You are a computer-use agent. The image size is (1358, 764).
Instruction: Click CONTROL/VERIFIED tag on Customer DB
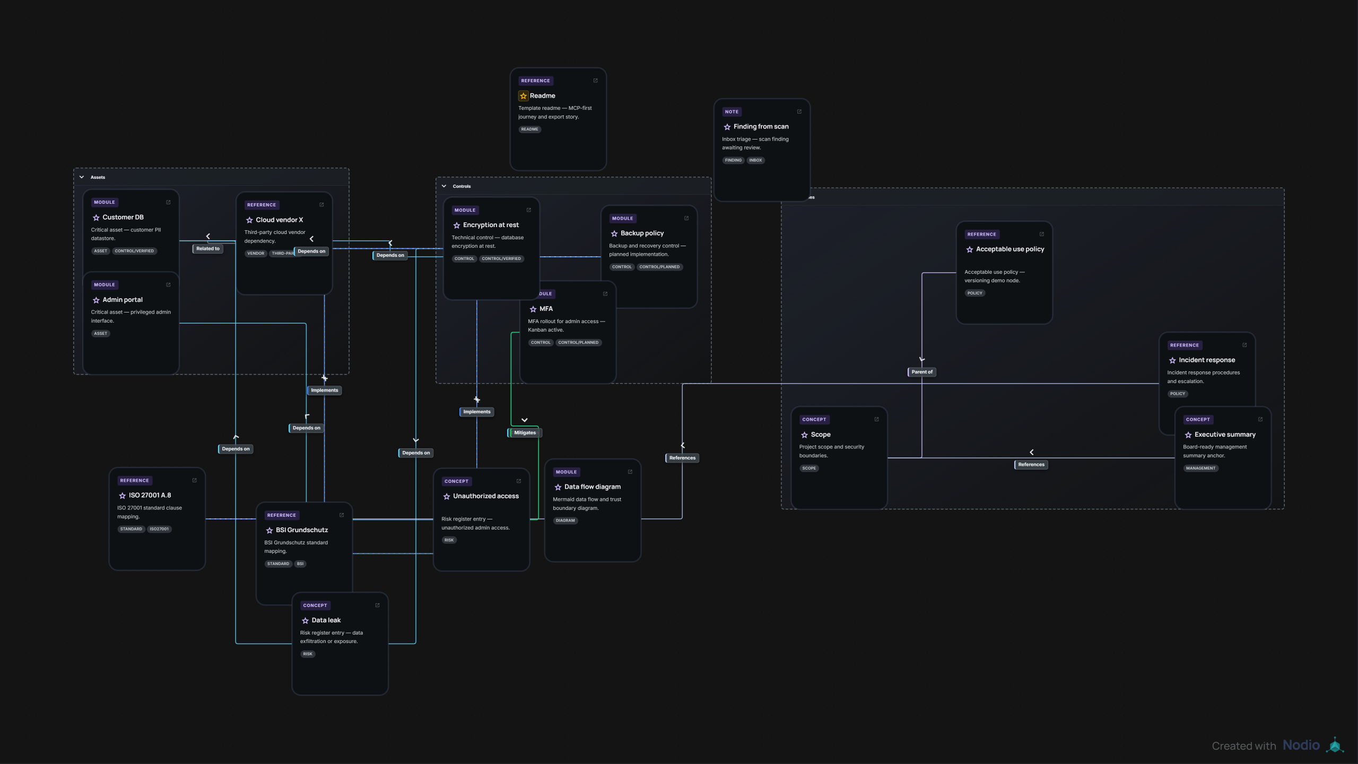pyautogui.click(x=134, y=251)
